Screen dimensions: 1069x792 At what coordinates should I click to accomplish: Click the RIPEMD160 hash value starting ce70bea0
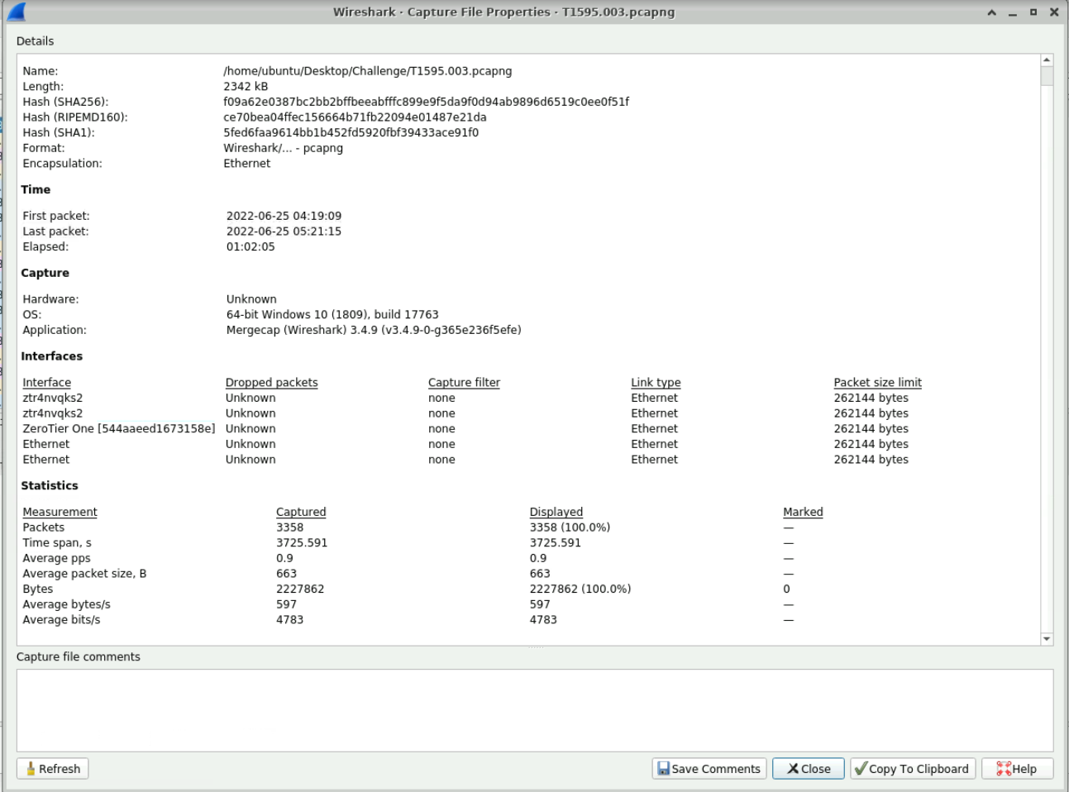[x=355, y=117]
